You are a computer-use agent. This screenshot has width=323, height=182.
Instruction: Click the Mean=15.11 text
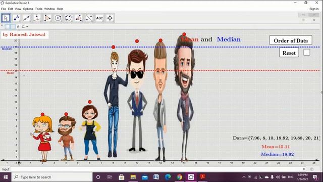pos(276,147)
